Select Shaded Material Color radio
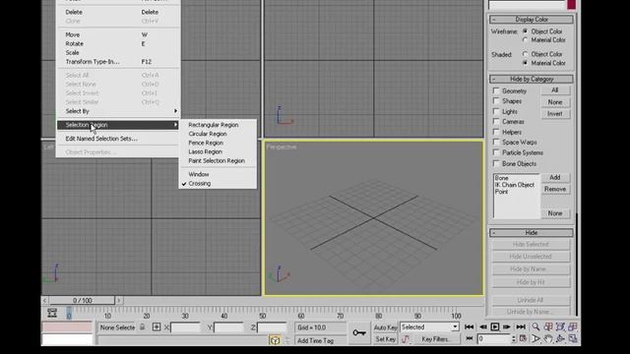This screenshot has height=354, width=630. 525,63
